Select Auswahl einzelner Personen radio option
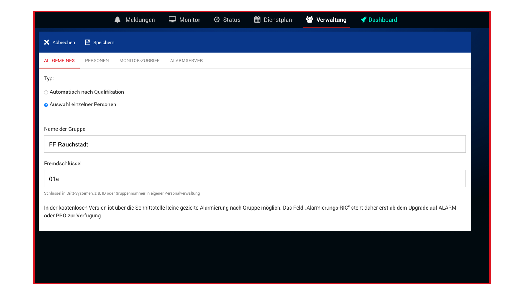524x295 pixels. [x=46, y=105]
